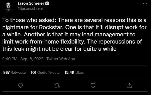Click the last tweet line ending 'quite a while'
The image size is (151, 95).
pos(59,49)
